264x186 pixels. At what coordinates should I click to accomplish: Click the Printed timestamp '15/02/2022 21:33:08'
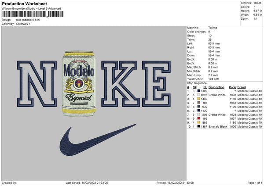[x=180, y=182]
